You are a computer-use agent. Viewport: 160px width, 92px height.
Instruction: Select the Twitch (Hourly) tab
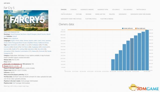[66, 14]
